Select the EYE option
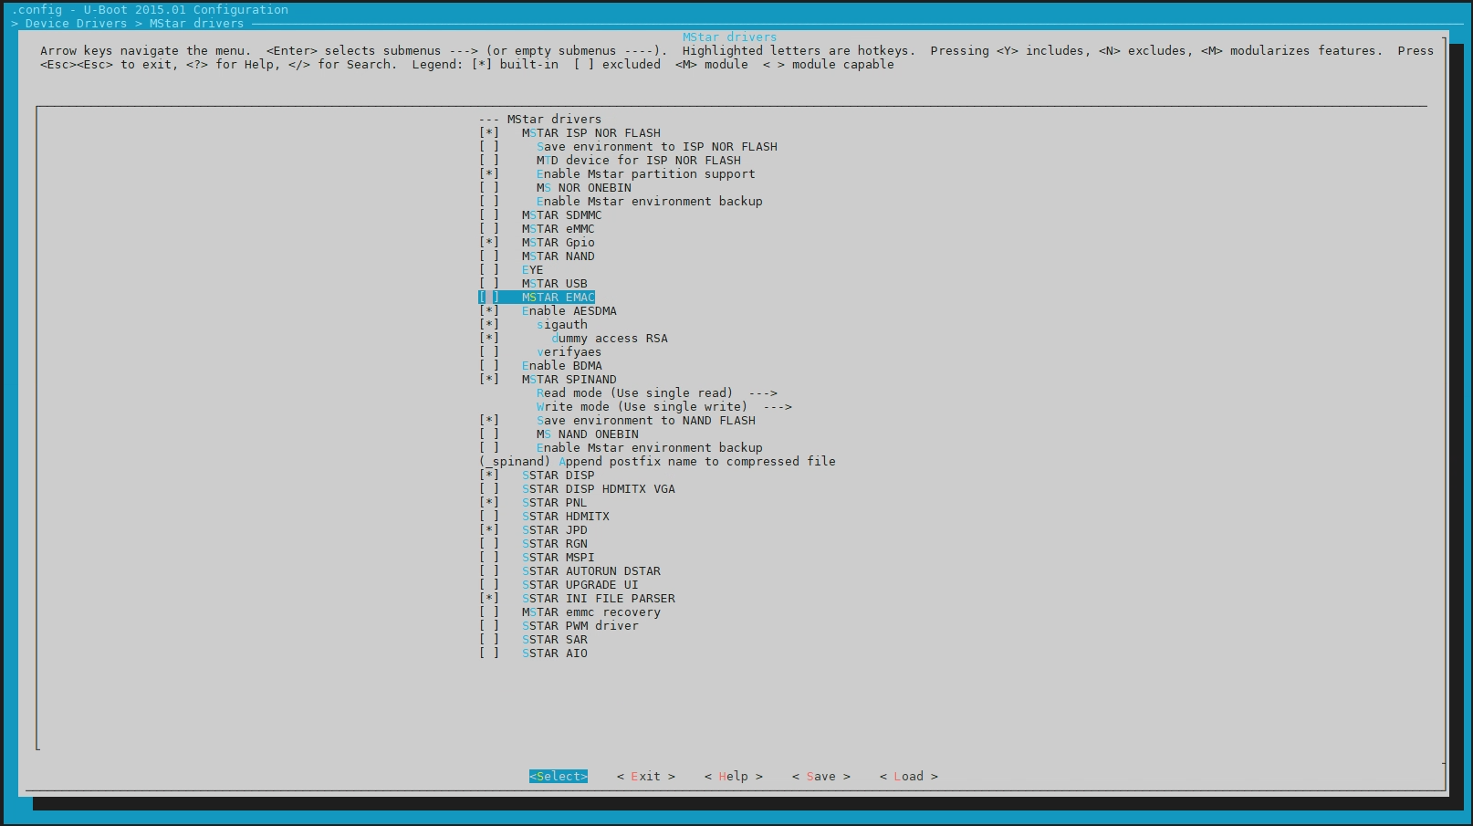Image resolution: width=1473 pixels, height=826 pixels. tap(511, 270)
